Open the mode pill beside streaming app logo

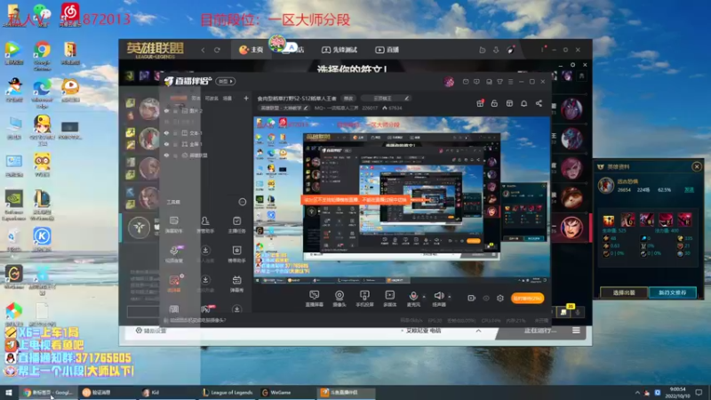226,81
